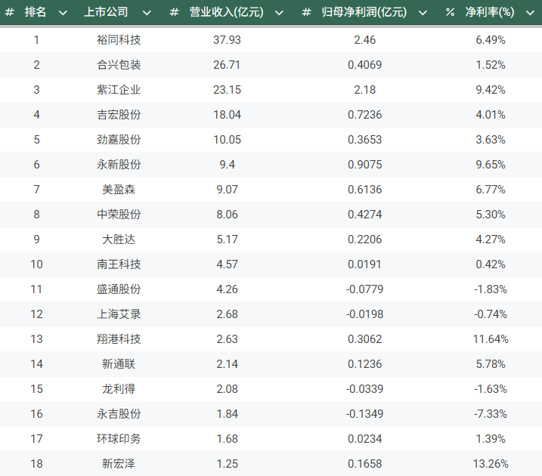This screenshot has width=542, height=476.
Task: Click the company cell 环球印务
Action: [119, 439]
